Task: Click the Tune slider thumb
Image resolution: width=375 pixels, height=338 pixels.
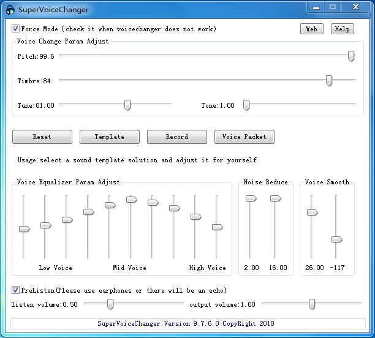Action: [127, 105]
